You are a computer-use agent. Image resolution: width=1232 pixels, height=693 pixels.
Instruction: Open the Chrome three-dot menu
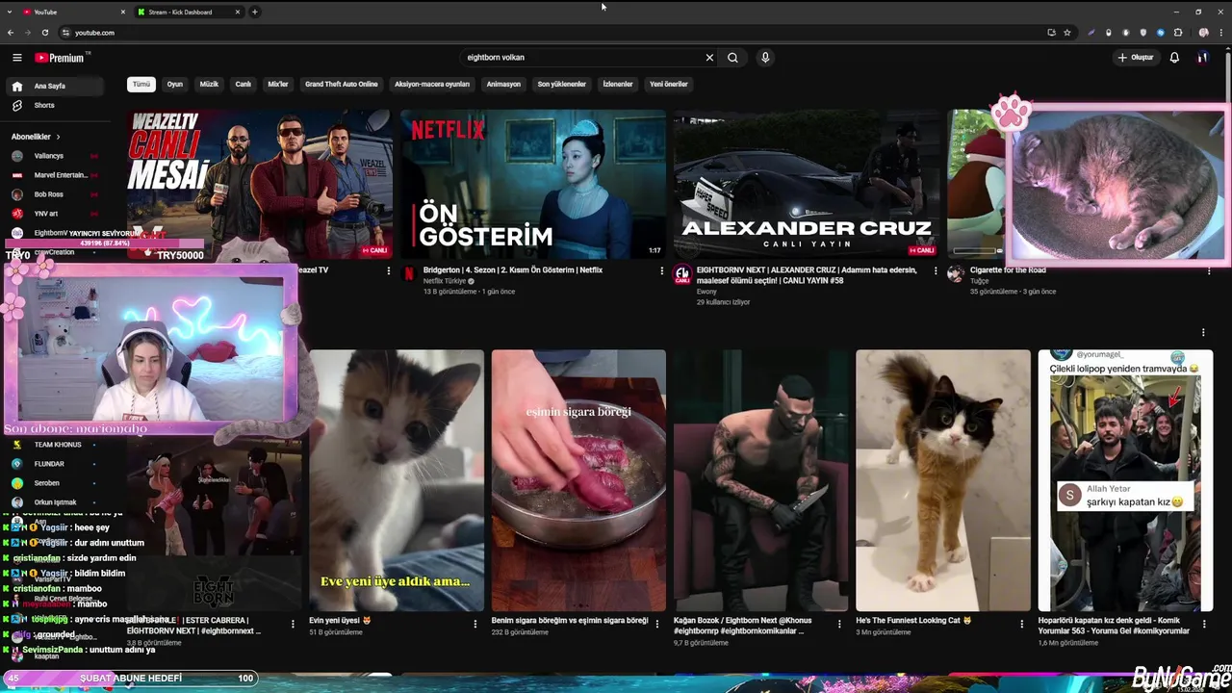coord(1220,33)
